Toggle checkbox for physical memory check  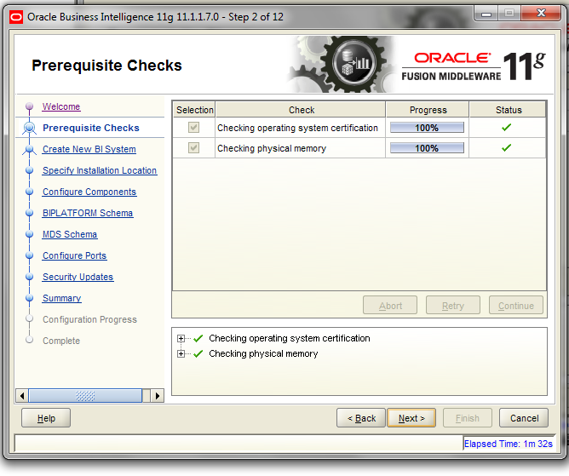click(x=193, y=147)
